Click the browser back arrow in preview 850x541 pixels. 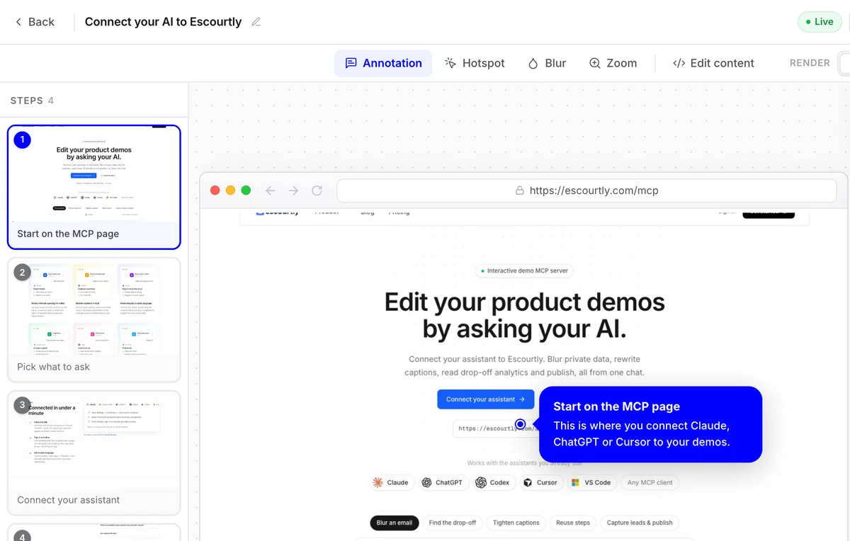(x=270, y=190)
